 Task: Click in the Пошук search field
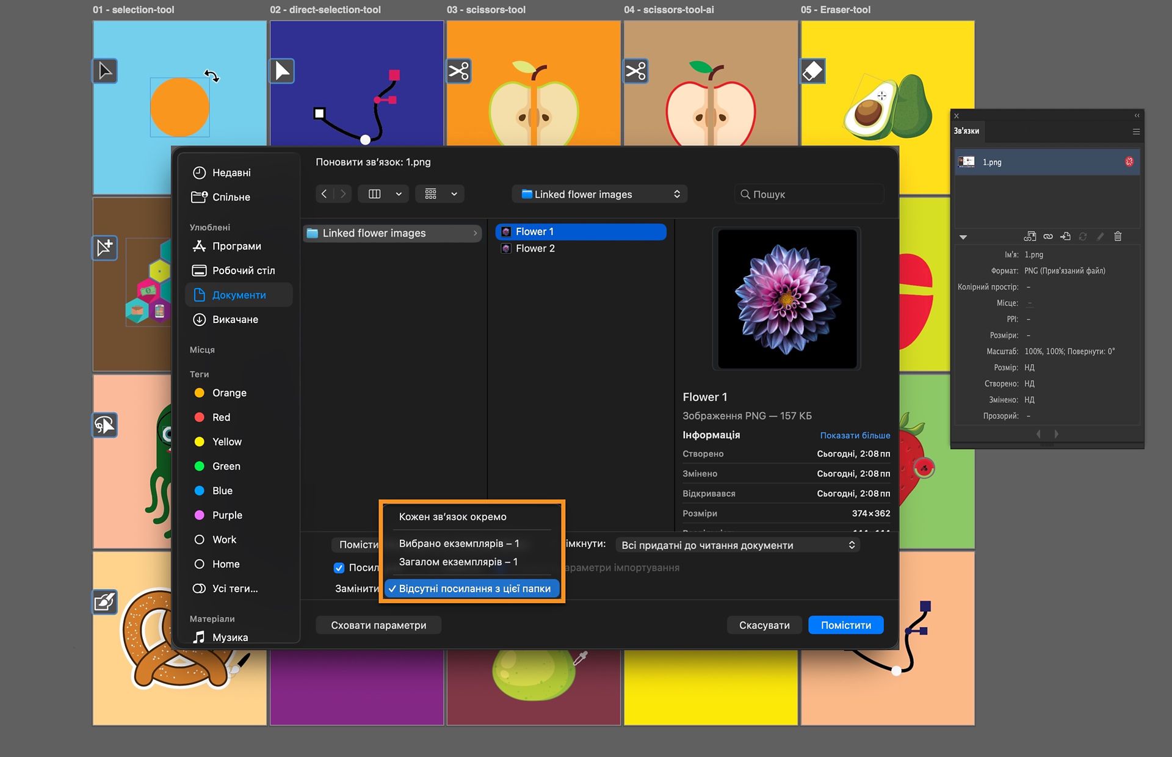tap(809, 194)
